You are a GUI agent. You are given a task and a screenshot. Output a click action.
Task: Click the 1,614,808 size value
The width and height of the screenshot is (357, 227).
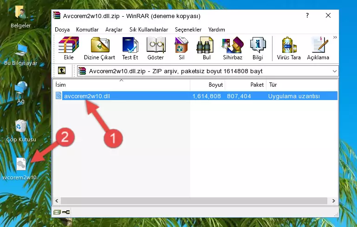click(207, 96)
